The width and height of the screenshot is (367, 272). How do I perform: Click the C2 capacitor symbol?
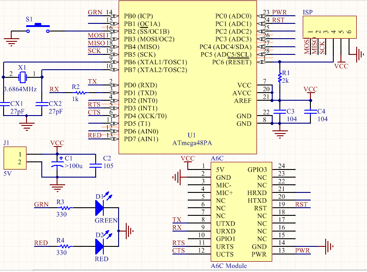point(96,165)
